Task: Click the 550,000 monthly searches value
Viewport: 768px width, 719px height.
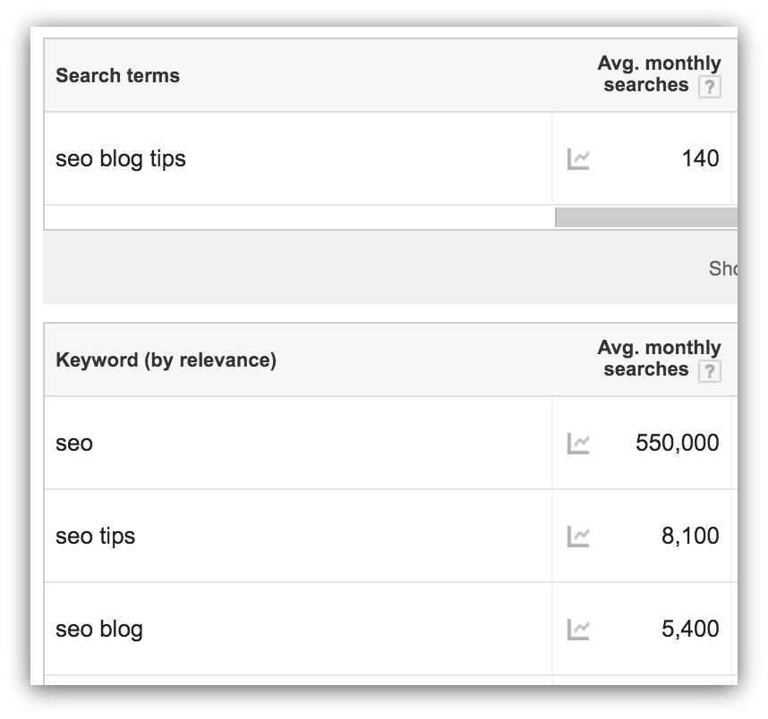Action: (x=678, y=443)
